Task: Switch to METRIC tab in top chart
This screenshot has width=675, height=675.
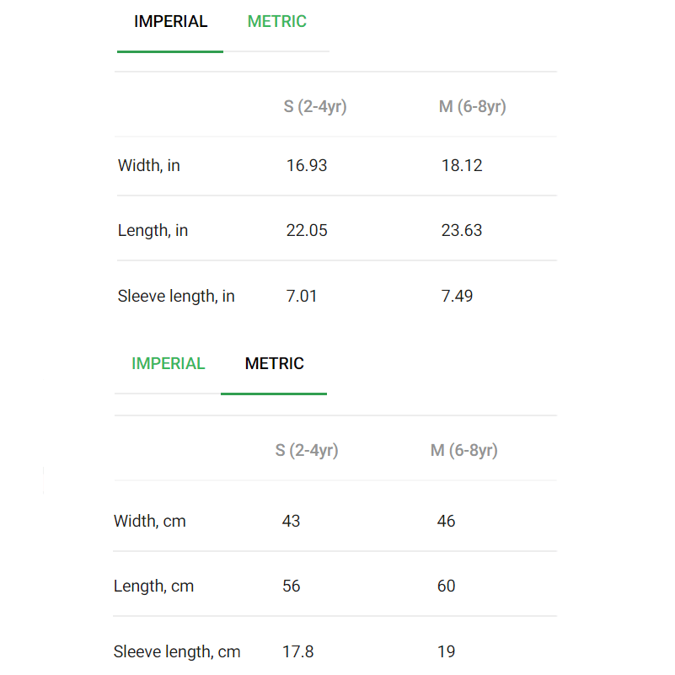Action: point(276,22)
